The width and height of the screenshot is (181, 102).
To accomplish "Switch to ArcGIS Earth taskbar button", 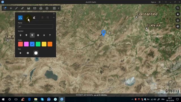I will pos(62,99).
